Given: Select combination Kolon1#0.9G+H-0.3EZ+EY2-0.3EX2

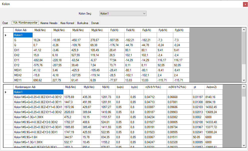Looking at the screenshot, I should pos(38,122).
